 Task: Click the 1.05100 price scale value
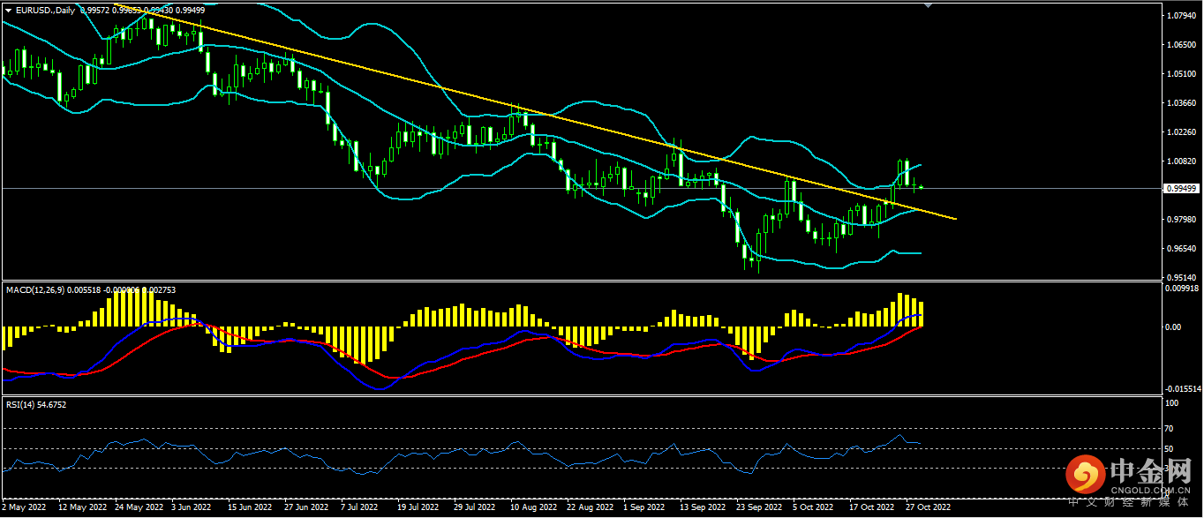tap(1180, 74)
